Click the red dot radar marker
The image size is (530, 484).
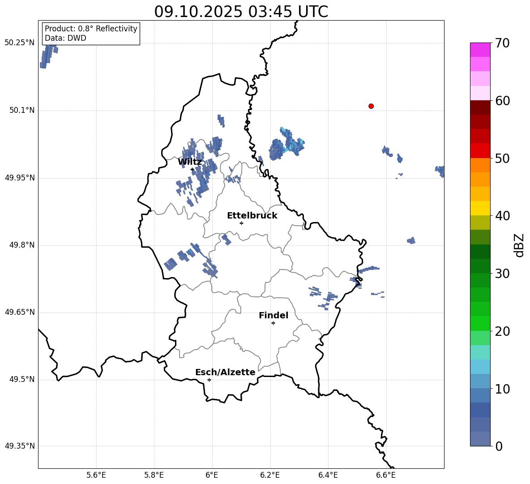tap(371, 106)
